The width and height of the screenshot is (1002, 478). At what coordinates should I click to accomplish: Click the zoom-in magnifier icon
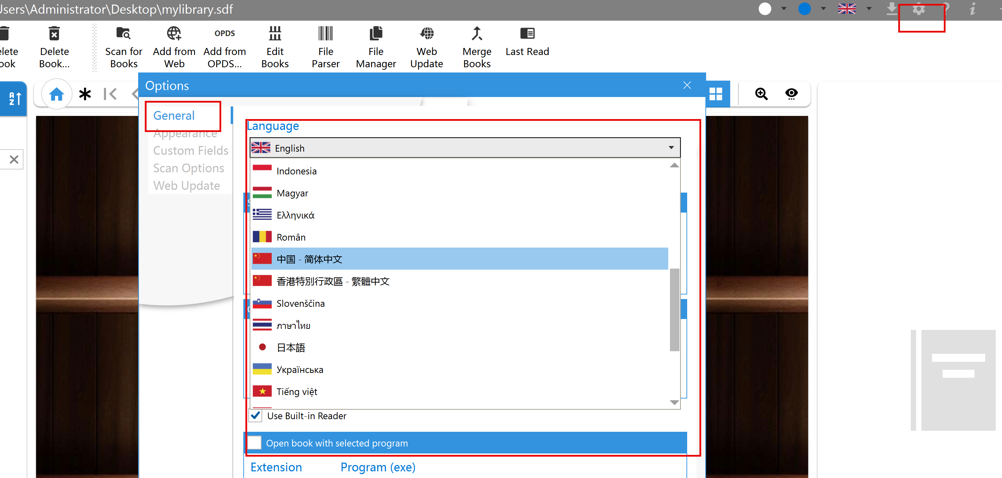[761, 94]
